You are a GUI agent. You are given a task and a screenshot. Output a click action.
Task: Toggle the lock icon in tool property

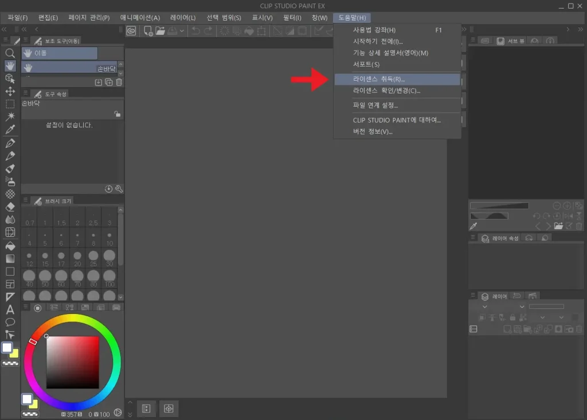[x=117, y=114]
